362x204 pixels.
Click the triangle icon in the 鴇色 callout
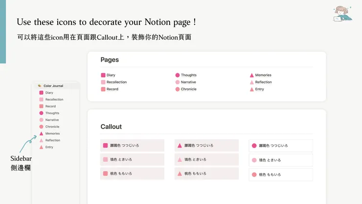180,159
